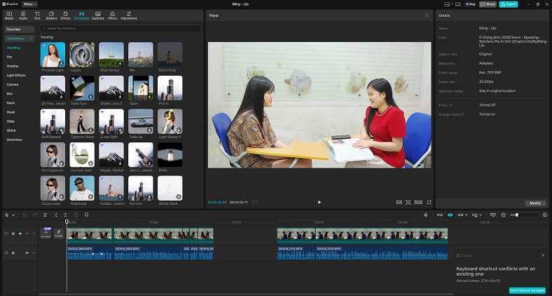The image size is (552, 296).
Task: Choose the Twist Turn transition
Action: click(x=82, y=88)
